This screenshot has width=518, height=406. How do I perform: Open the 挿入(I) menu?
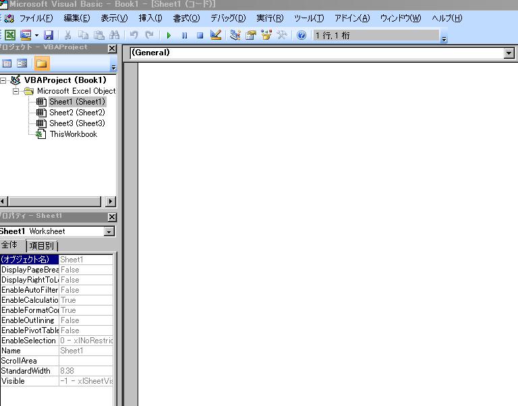click(x=150, y=18)
